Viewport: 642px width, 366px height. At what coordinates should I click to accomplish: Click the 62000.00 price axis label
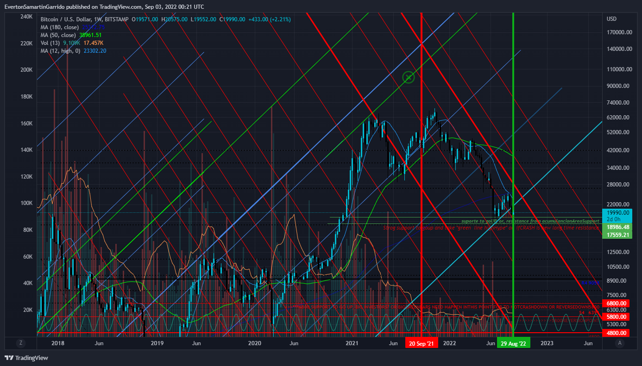(x=618, y=118)
